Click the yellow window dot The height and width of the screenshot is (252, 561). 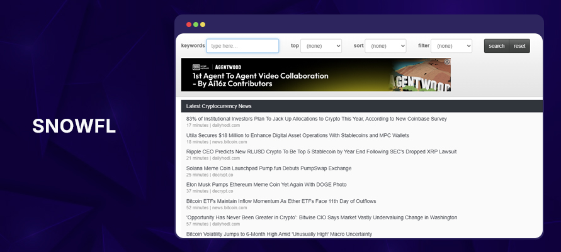coord(203,25)
